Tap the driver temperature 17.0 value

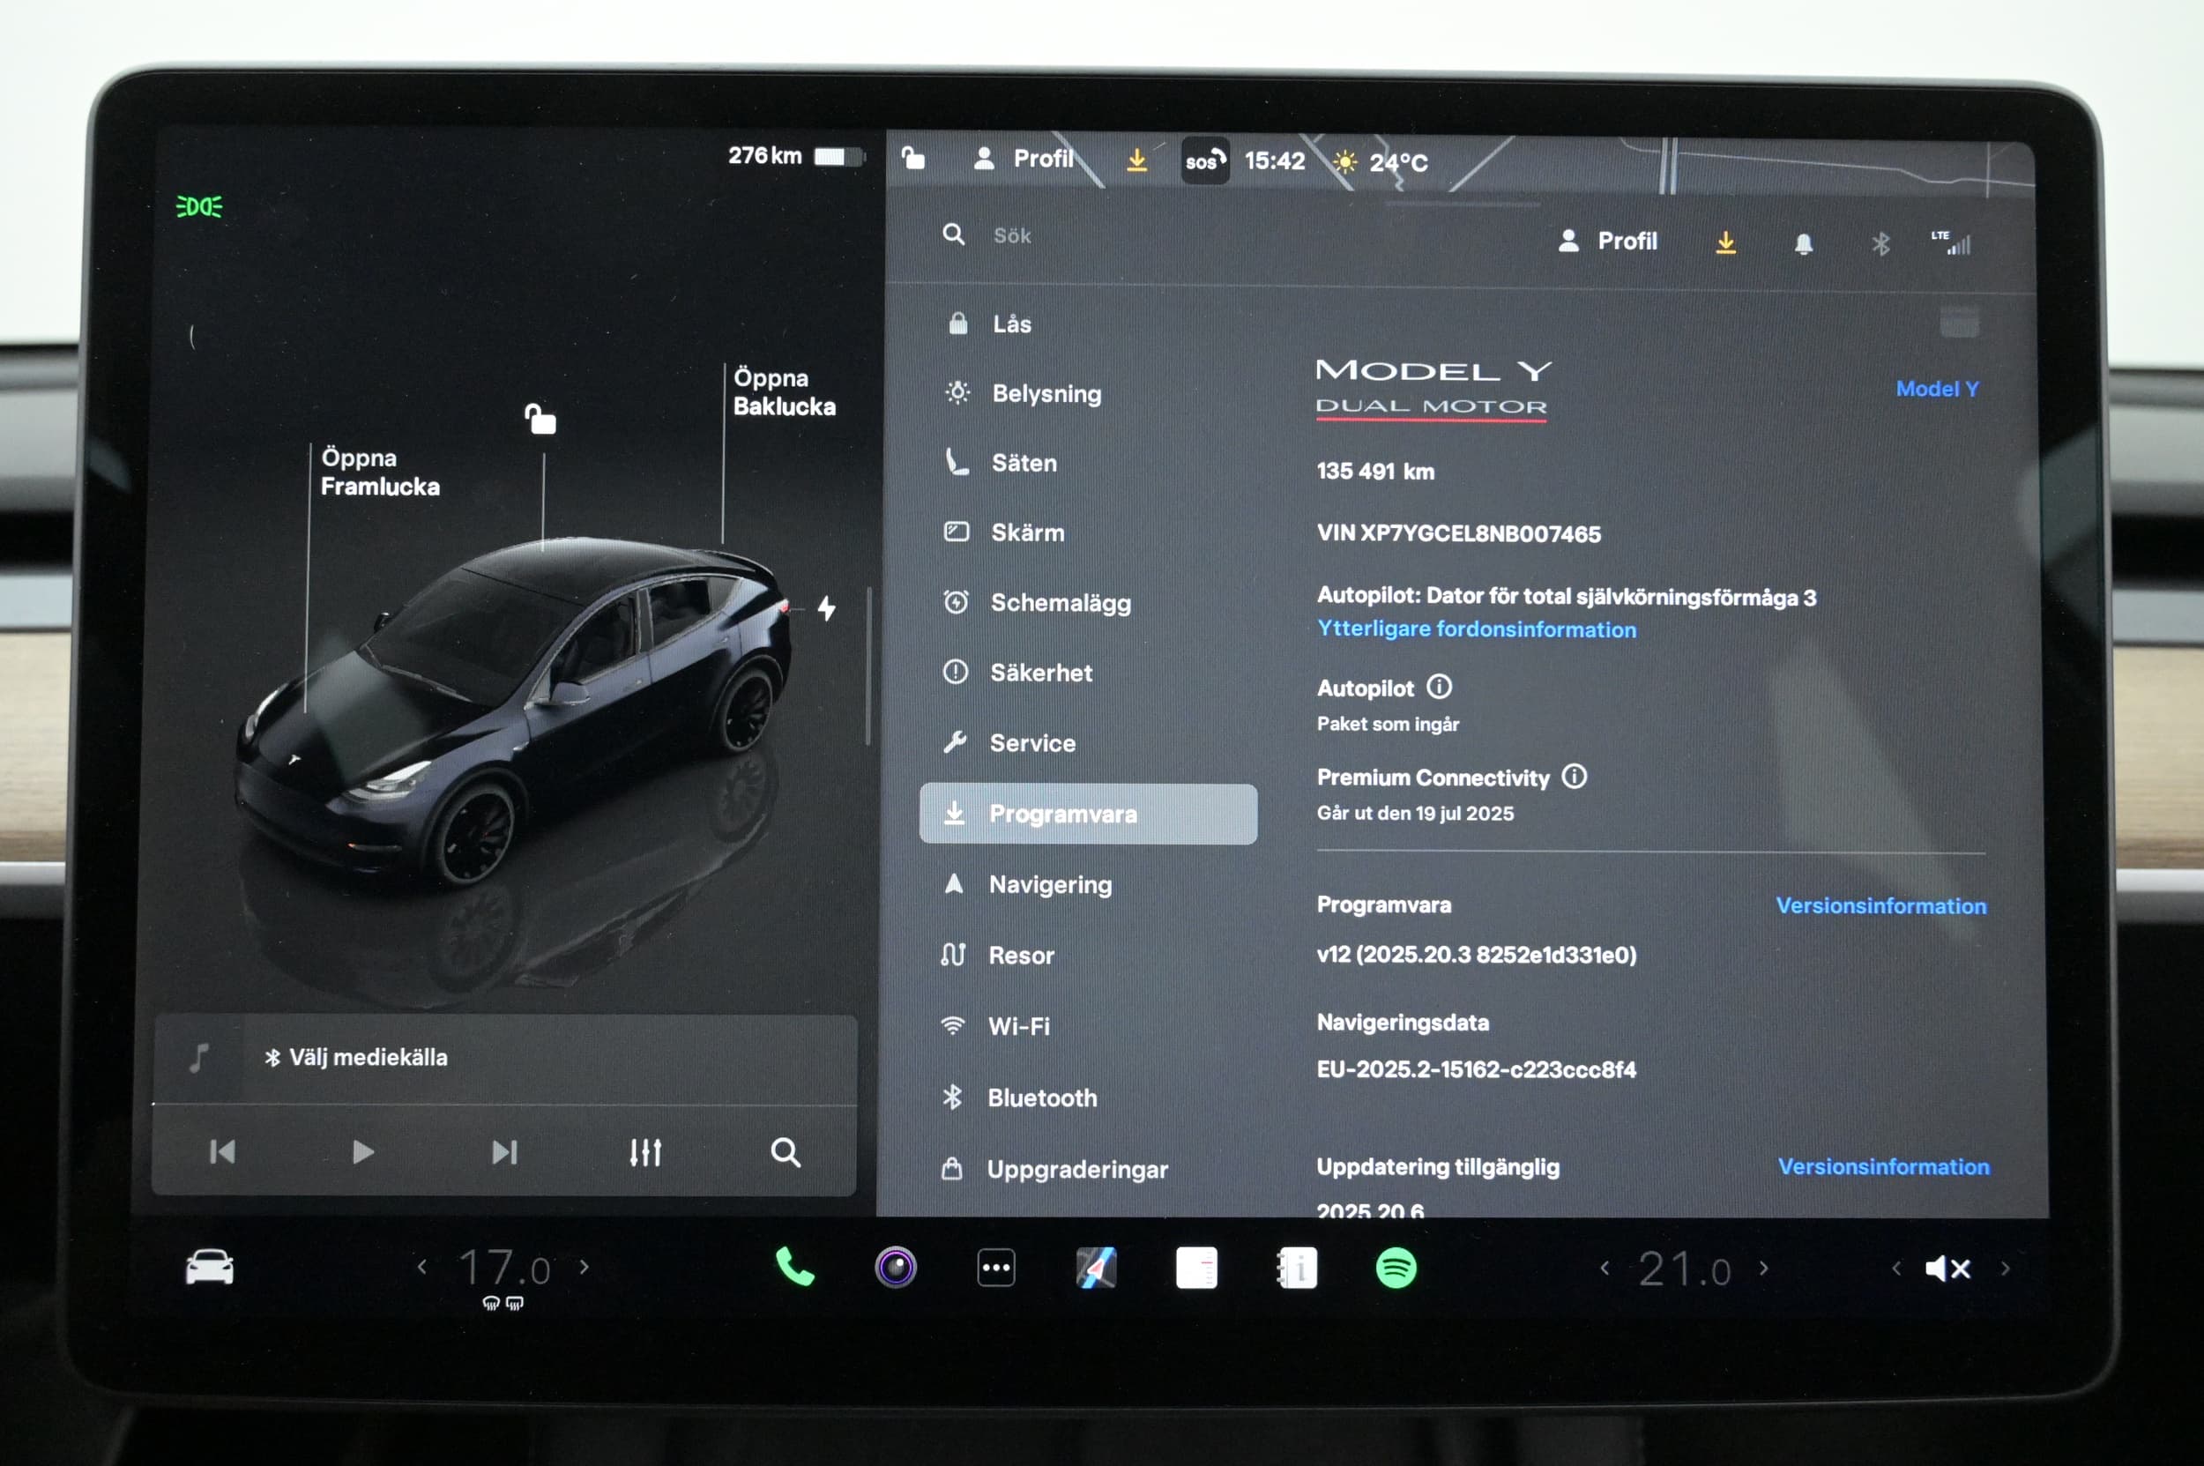click(504, 1269)
